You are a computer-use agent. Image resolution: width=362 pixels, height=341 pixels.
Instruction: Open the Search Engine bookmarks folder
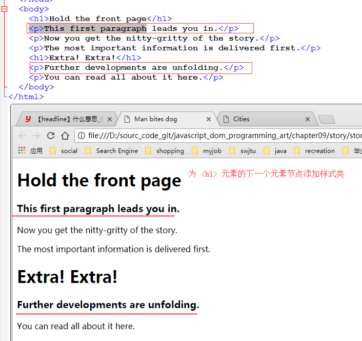(111, 151)
